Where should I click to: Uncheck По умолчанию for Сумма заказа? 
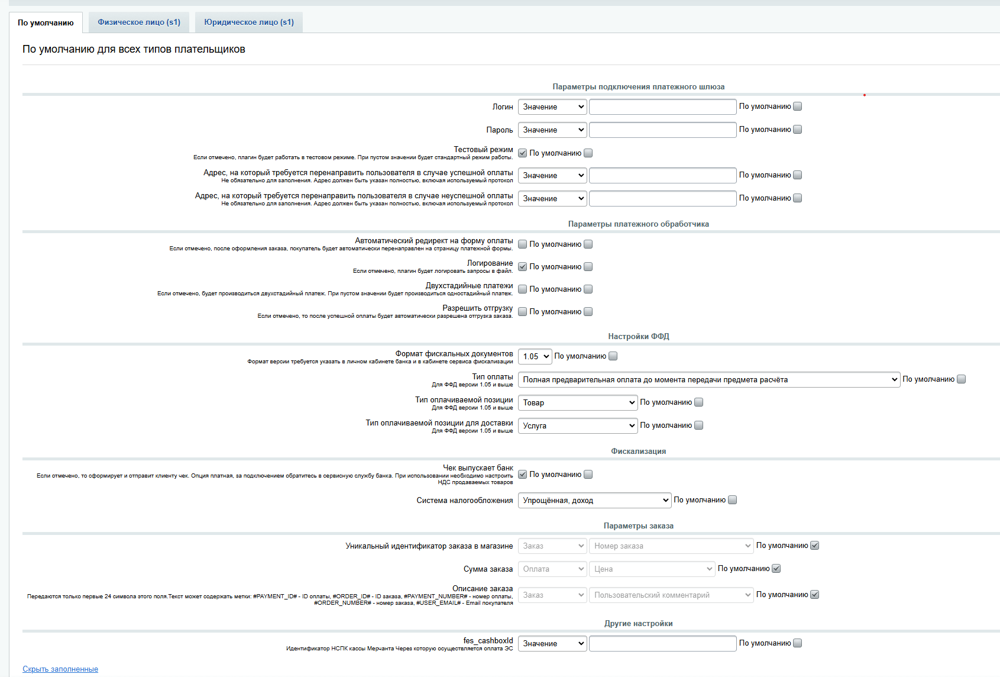pyautogui.click(x=776, y=569)
